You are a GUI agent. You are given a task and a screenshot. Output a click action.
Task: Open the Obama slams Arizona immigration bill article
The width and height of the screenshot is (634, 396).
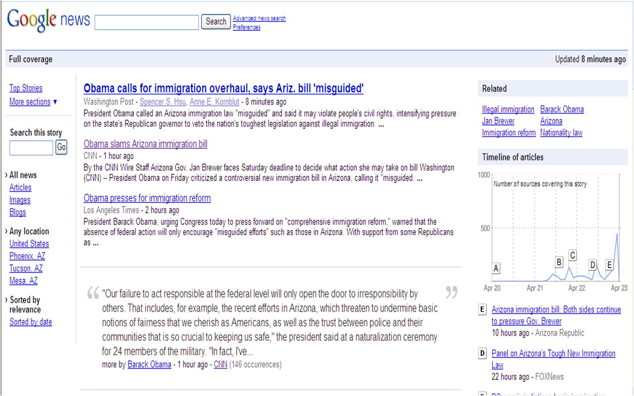145,144
